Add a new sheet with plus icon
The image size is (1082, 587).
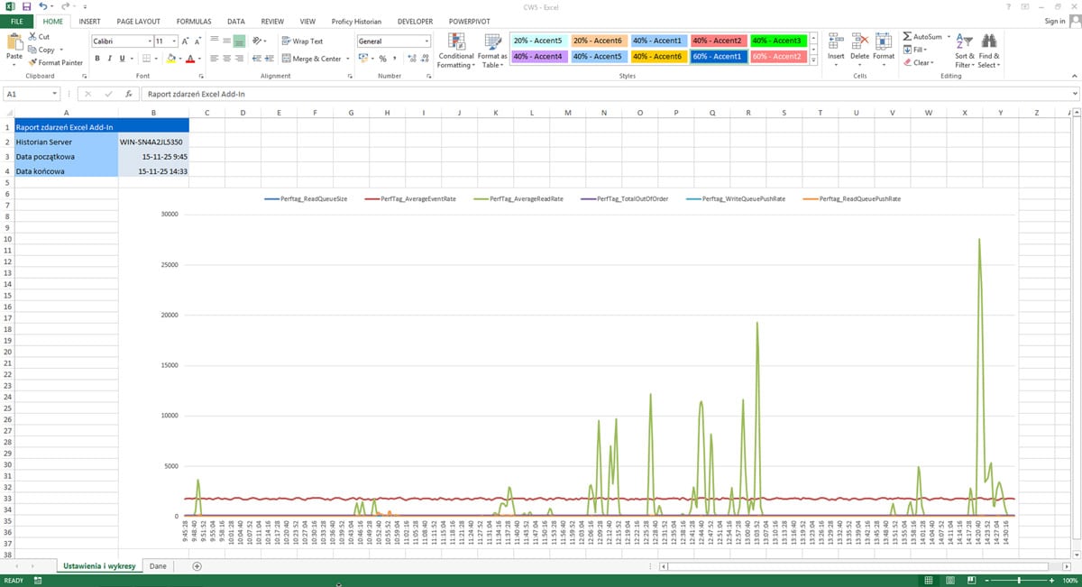[197, 566]
